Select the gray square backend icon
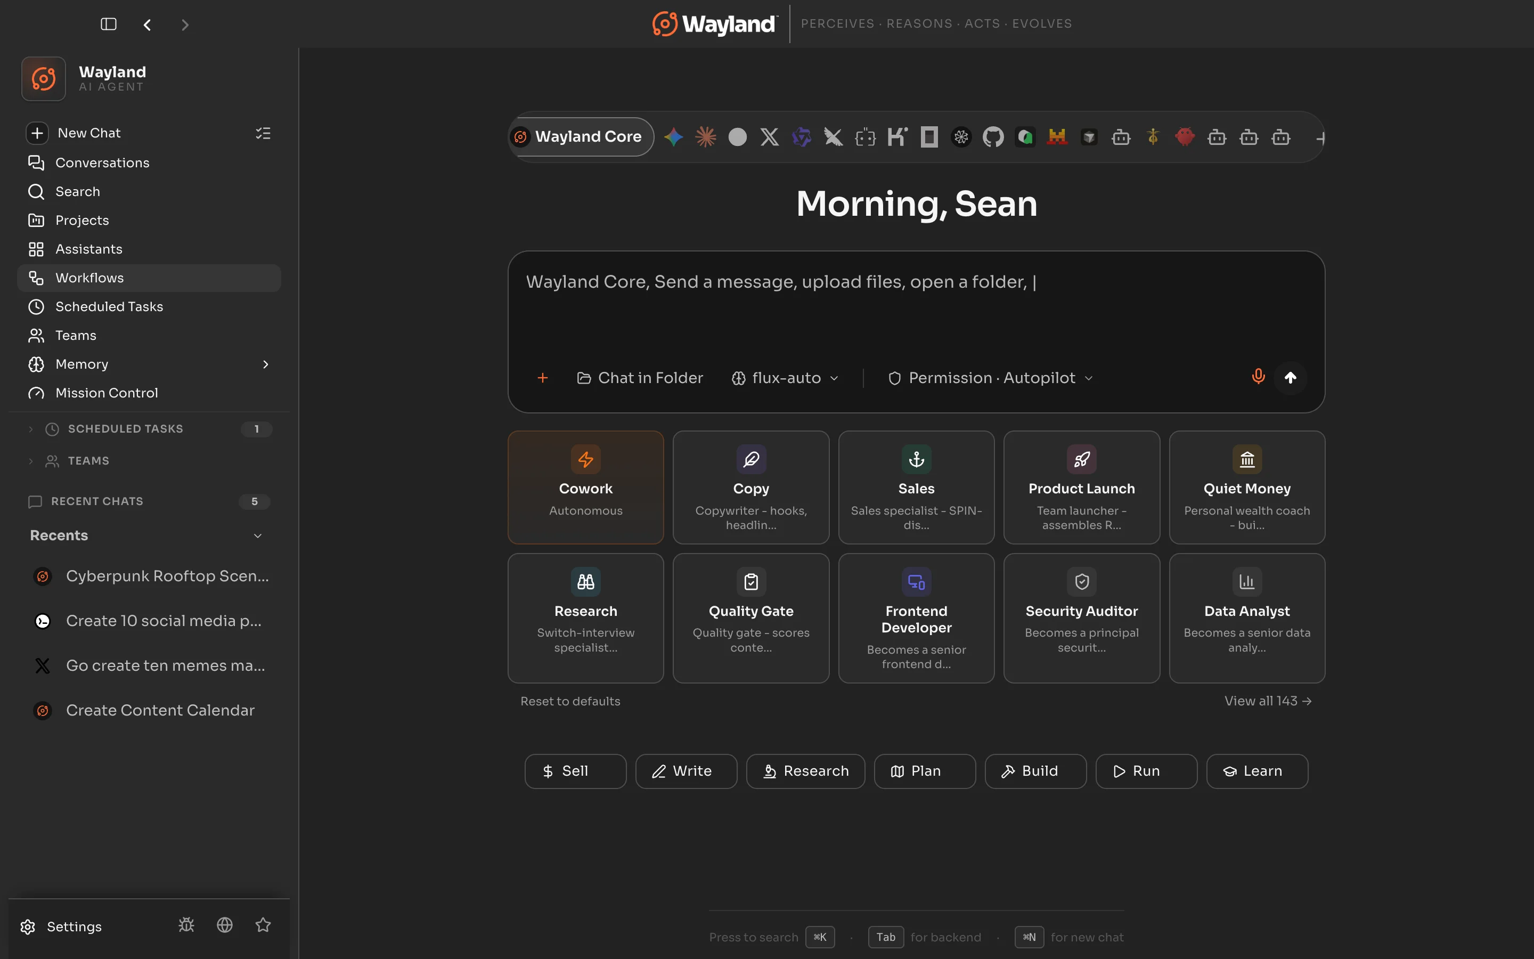1534x959 pixels. click(929, 137)
